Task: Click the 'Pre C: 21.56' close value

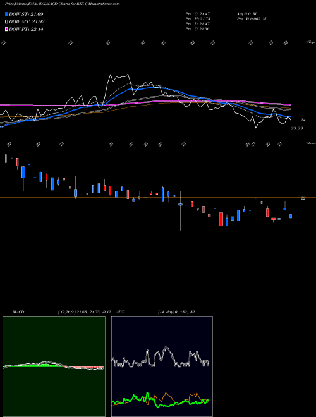Action: click(x=197, y=29)
